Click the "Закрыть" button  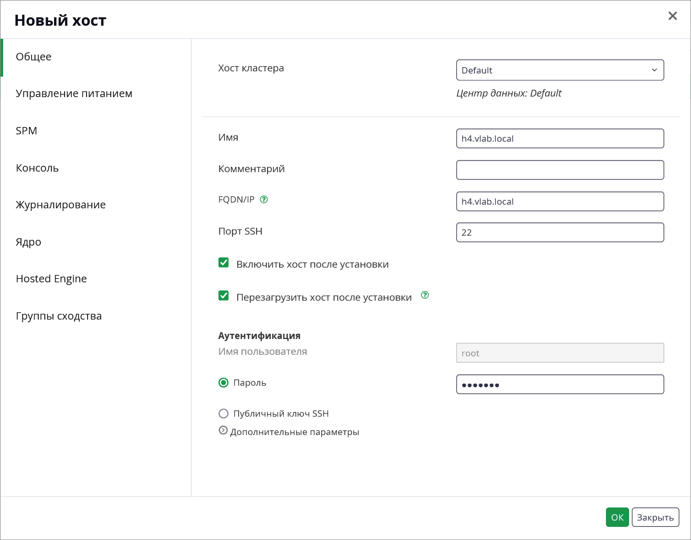click(x=655, y=517)
